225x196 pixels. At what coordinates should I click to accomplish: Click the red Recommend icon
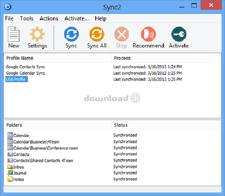pyautogui.click(x=148, y=34)
